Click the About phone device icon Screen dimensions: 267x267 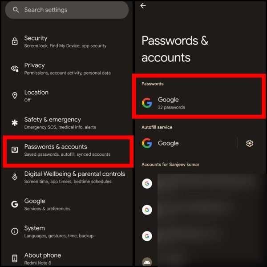click(x=15, y=258)
